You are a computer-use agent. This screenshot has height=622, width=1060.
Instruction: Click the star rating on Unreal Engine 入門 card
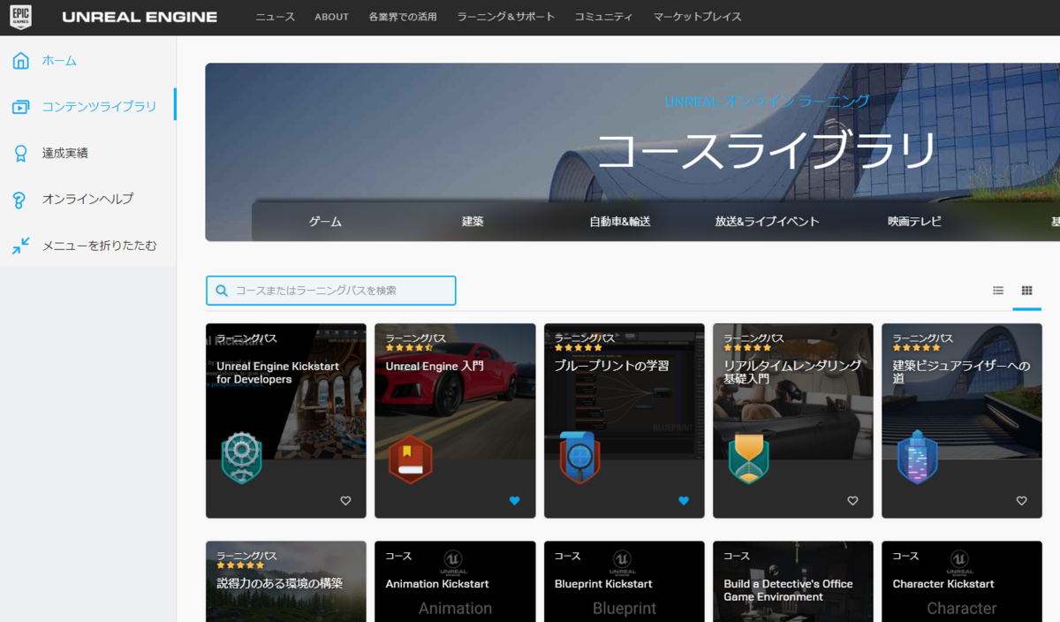click(409, 348)
